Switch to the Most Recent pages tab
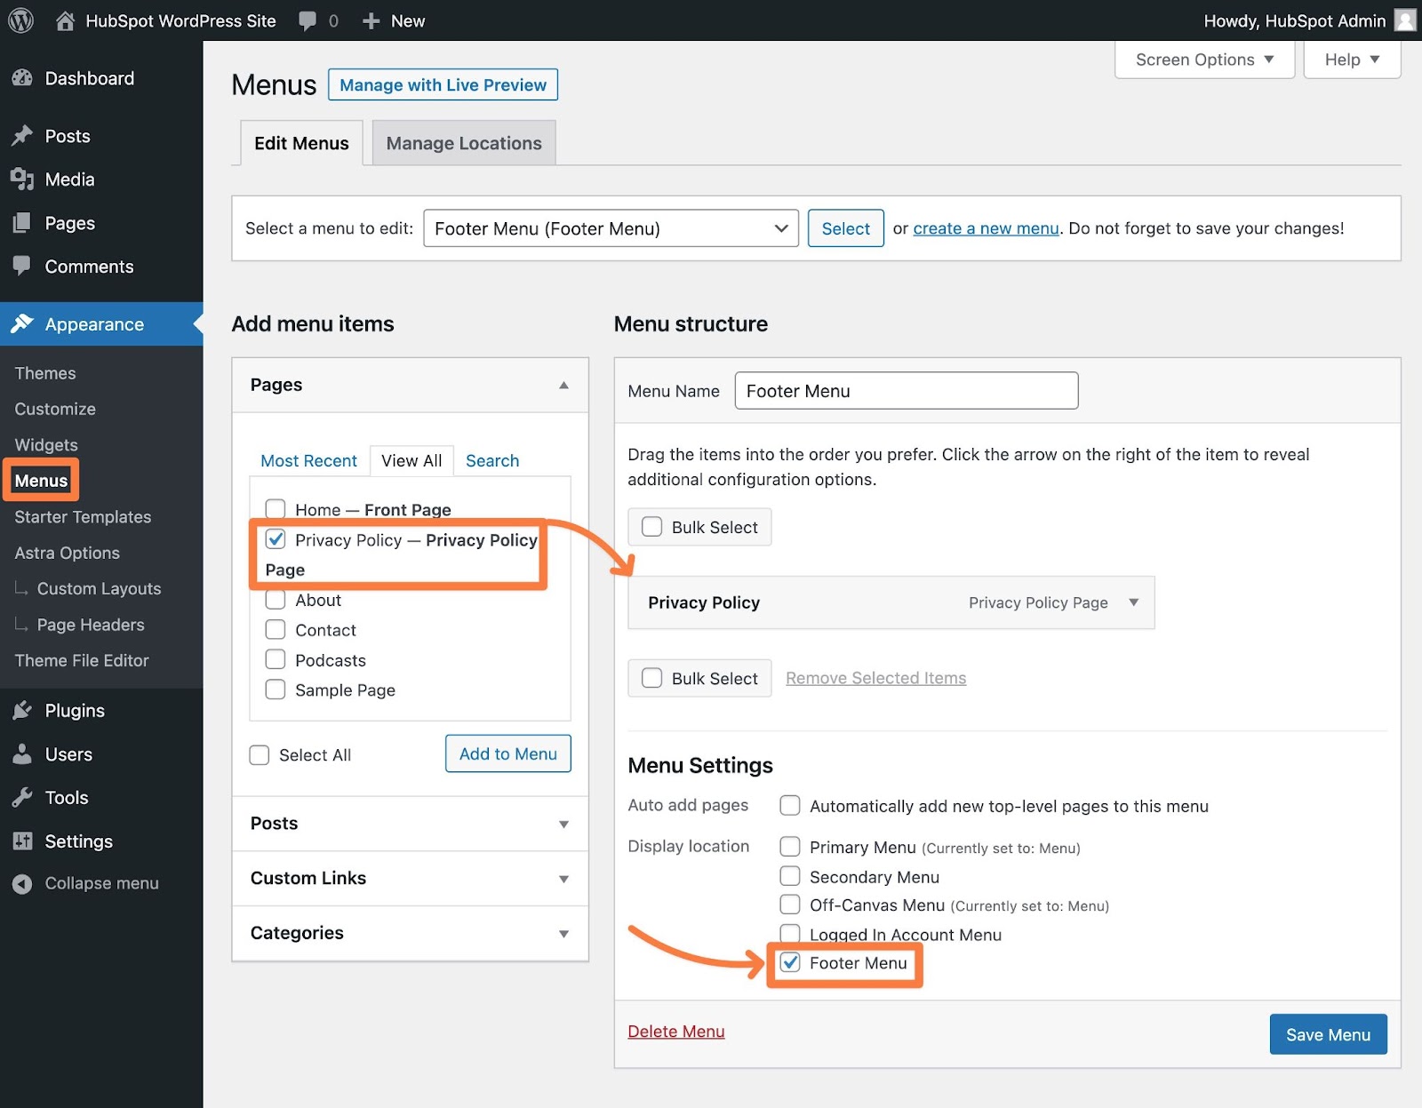The height and width of the screenshot is (1108, 1422). click(308, 460)
